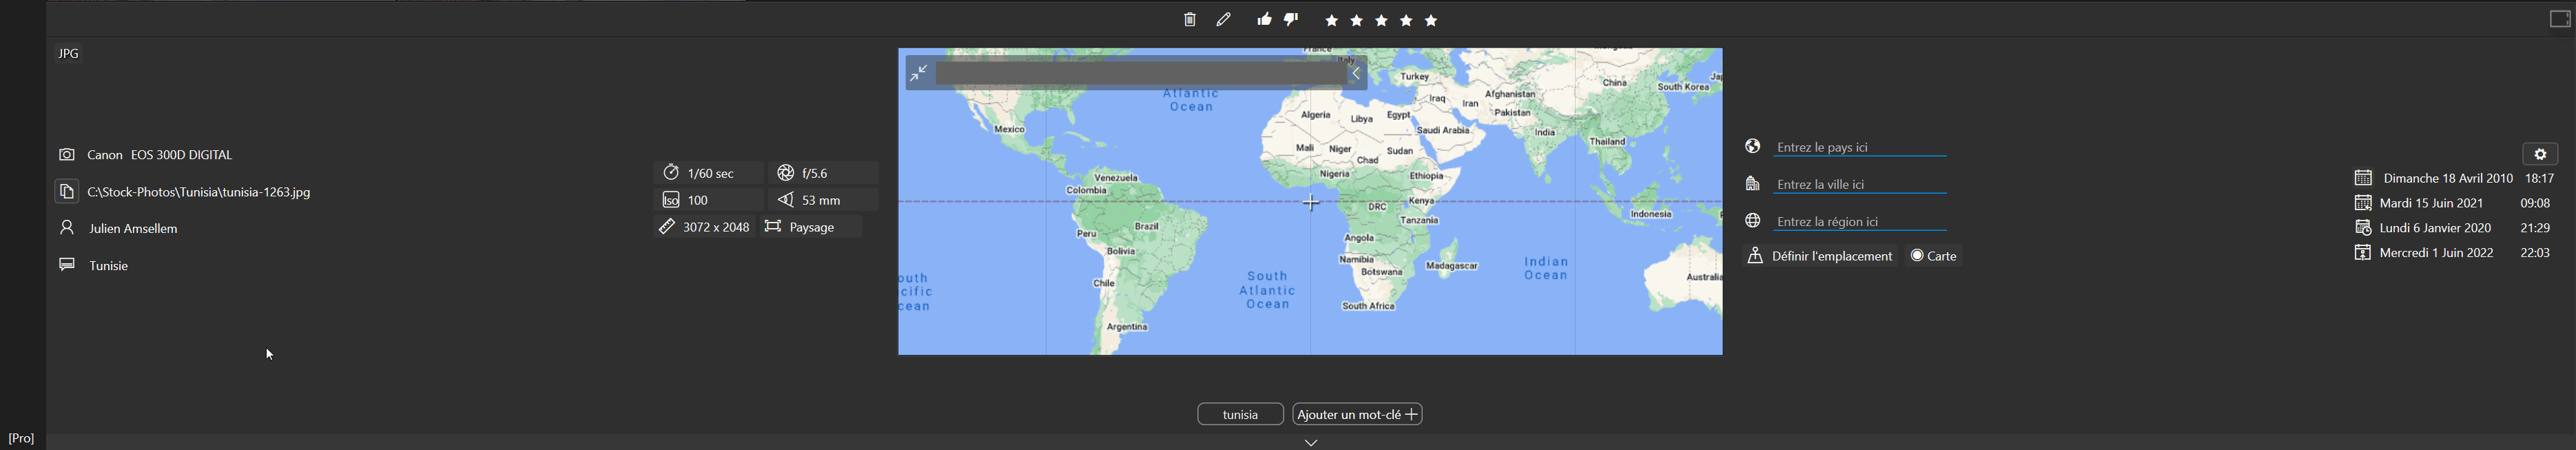The width and height of the screenshot is (2576, 450).
Task: Focus the 'Entrez la région ici' field
Action: tap(1860, 222)
